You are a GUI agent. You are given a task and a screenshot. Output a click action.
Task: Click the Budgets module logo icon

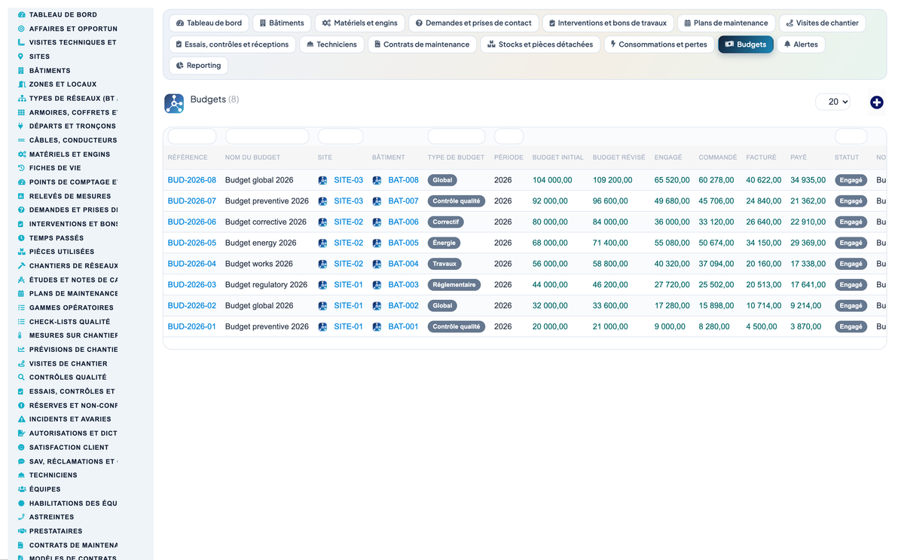(x=174, y=103)
